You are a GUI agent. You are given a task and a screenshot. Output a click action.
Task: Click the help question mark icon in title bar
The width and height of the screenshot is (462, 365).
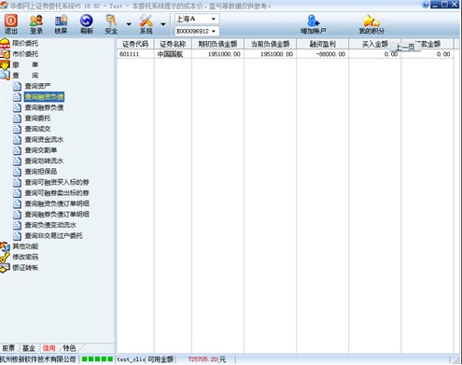(x=426, y=5)
